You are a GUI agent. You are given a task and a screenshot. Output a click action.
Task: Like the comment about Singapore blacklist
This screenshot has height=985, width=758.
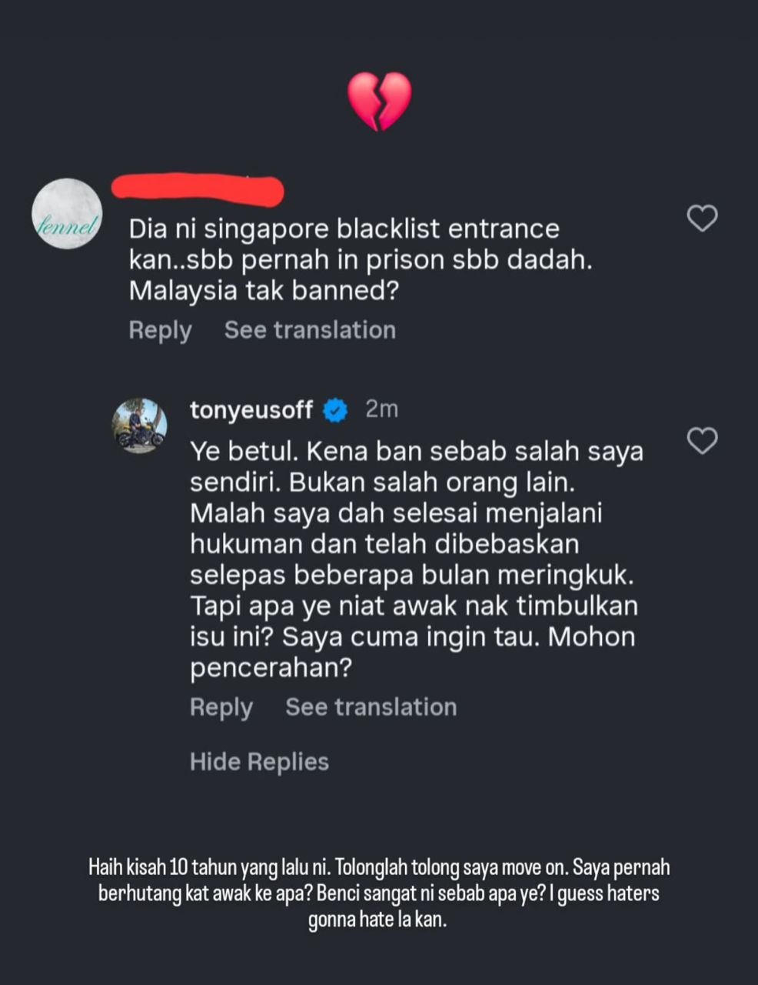pos(702,219)
